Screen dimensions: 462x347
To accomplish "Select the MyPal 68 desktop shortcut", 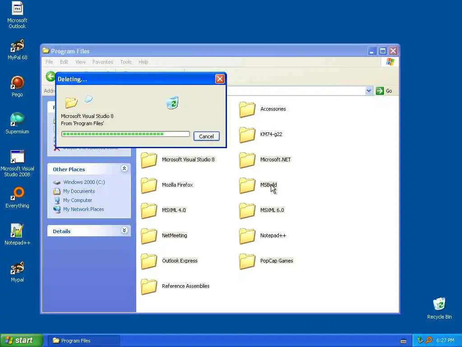I will point(17,49).
